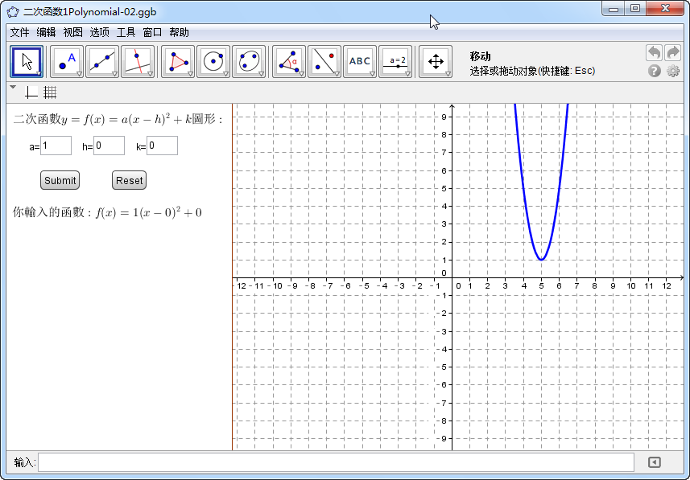Focus the k= input box

tap(163, 146)
